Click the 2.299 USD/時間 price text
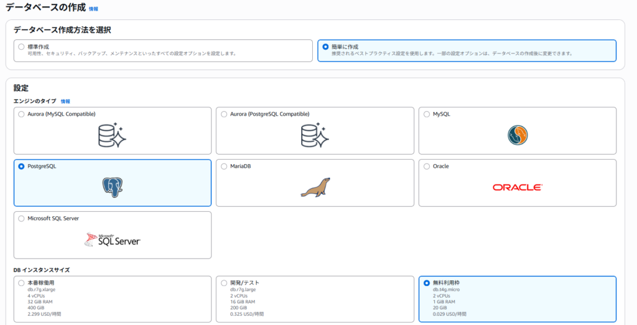The height and width of the screenshot is (325, 637). tap(44, 314)
